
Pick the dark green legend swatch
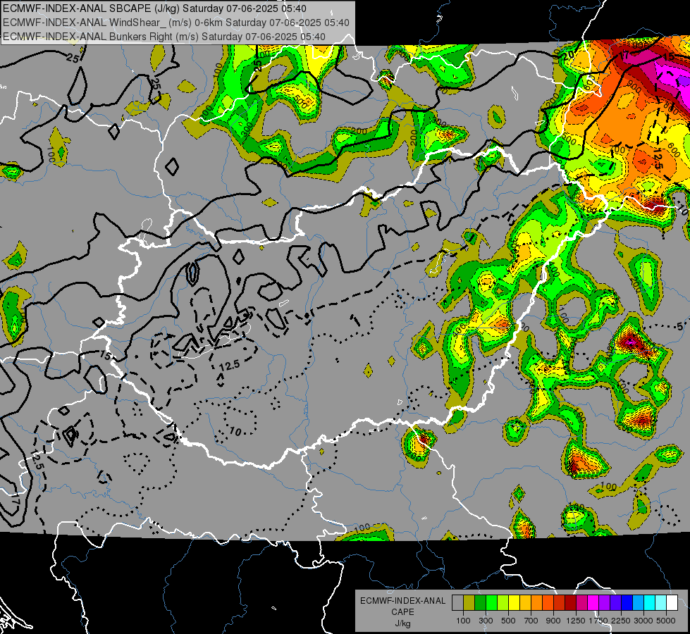coord(480,603)
